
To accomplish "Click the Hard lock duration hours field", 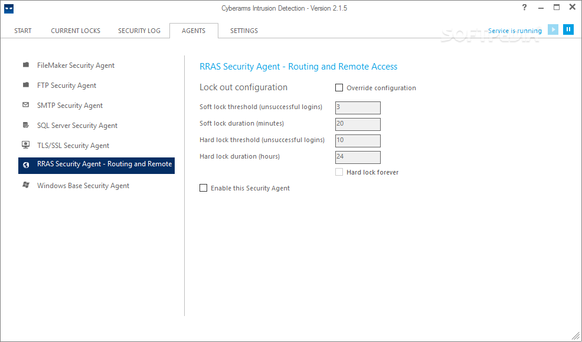I will point(358,157).
